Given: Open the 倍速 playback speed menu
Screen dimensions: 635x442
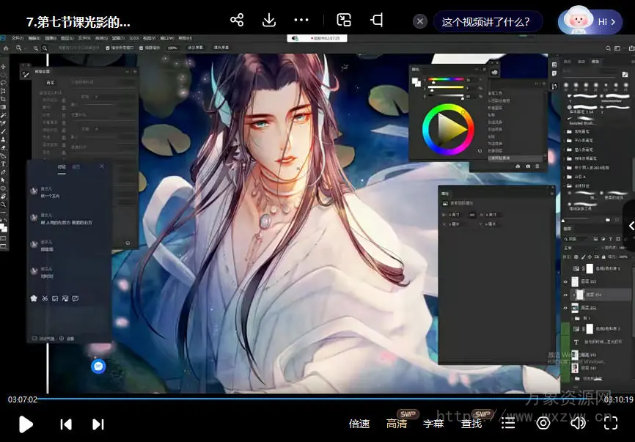Looking at the screenshot, I should pyautogui.click(x=359, y=424).
